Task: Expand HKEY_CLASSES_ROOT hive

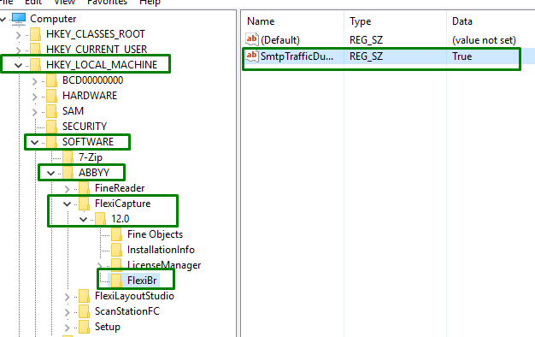Action: coord(19,34)
